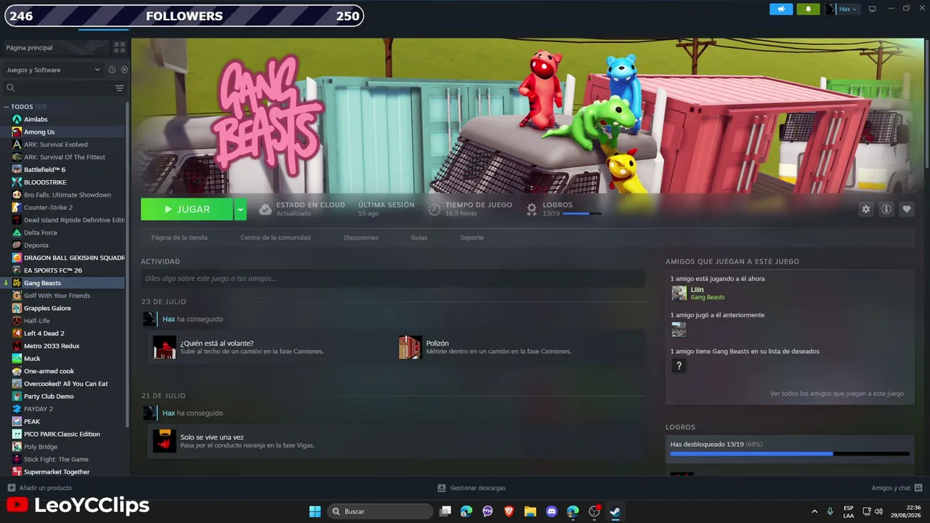Select 'Metro 2033 Redux' in the library
This screenshot has height=523, width=930.
(64, 346)
